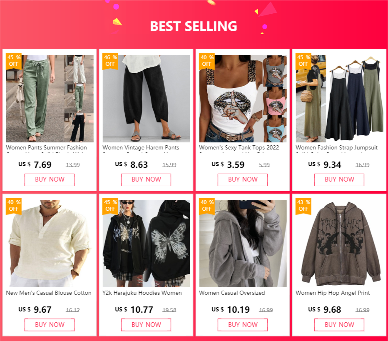Image resolution: width=388 pixels, height=341 pixels.
Task: Open the brown Angel Print hoodie image
Action: 340,244
